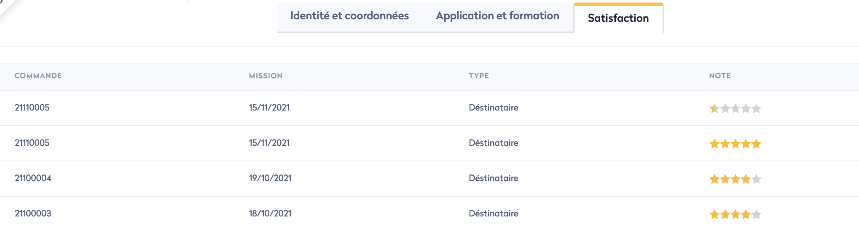Click the COMMANDE column header
The height and width of the screenshot is (232, 859).
pyautogui.click(x=38, y=76)
